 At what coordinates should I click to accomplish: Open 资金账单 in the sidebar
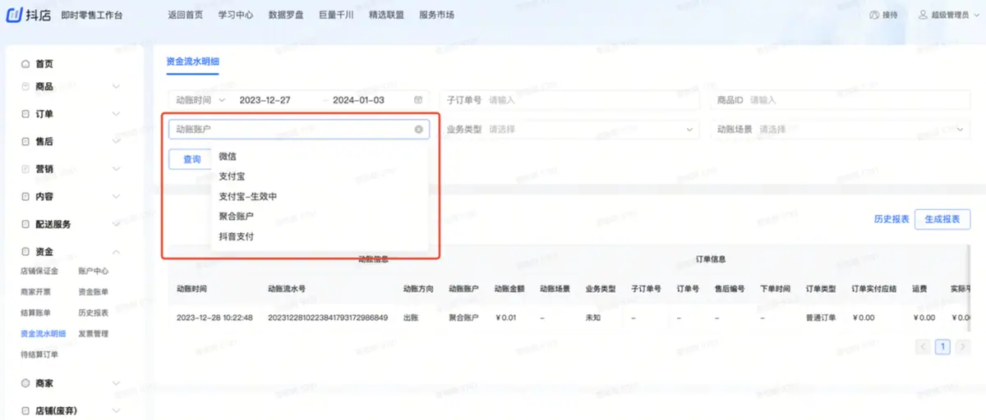tap(93, 291)
